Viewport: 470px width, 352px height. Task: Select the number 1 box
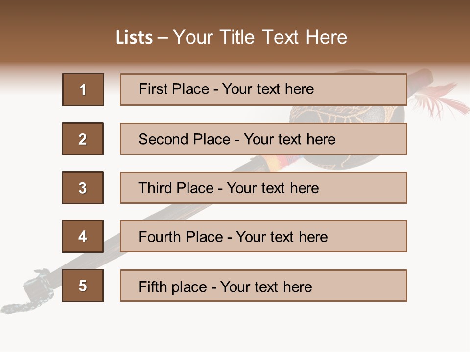pyautogui.click(x=83, y=89)
